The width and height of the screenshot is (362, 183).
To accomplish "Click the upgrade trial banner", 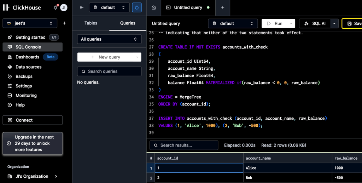I will pos(33,143).
